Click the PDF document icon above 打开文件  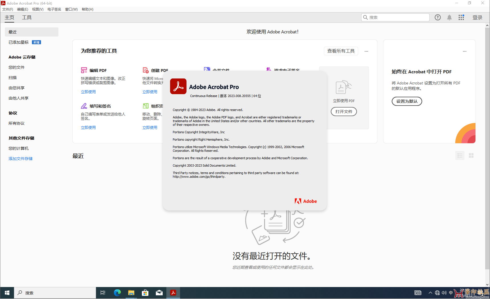click(344, 87)
